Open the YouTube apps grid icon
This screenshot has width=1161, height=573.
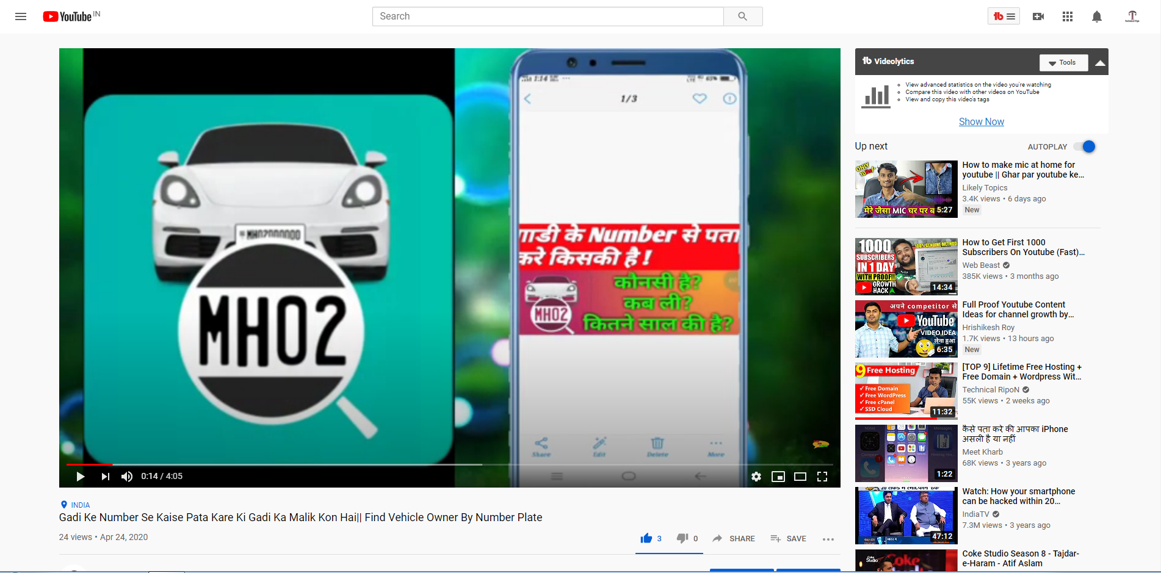[1068, 16]
